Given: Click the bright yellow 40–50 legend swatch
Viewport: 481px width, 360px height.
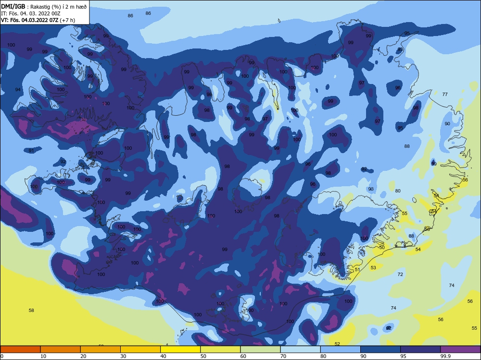Looking at the screenshot, I should pos(180,349).
